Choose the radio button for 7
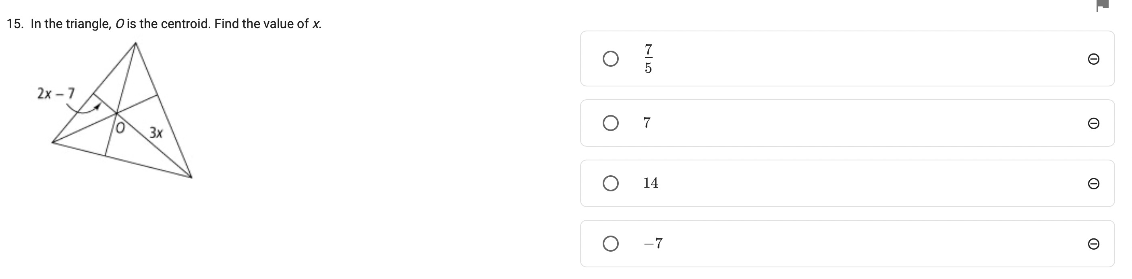The image size is (1132, 279). pyautogui.click(x=610, y=123)
